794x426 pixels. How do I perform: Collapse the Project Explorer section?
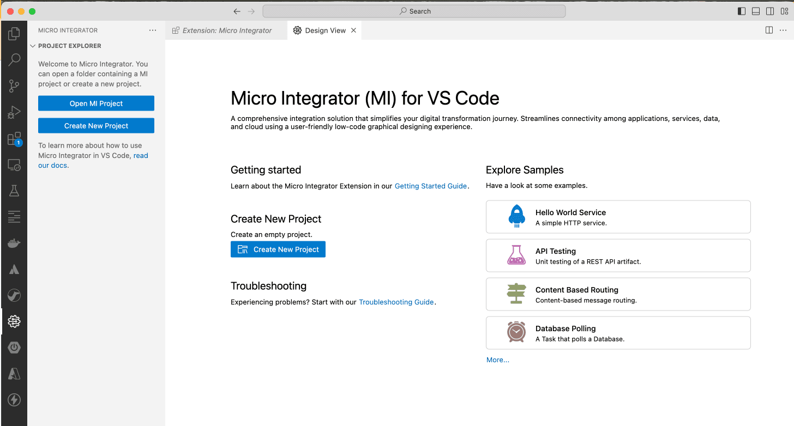coord(33,46)
